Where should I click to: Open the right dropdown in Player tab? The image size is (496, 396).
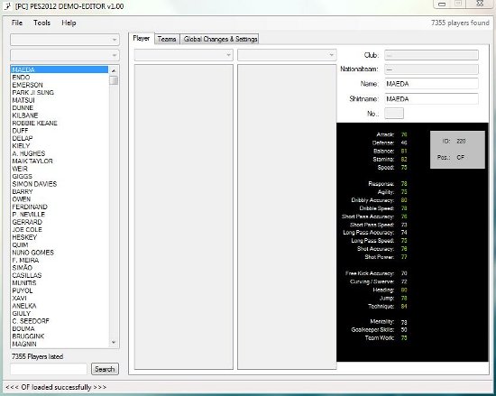tap(287, 55)
